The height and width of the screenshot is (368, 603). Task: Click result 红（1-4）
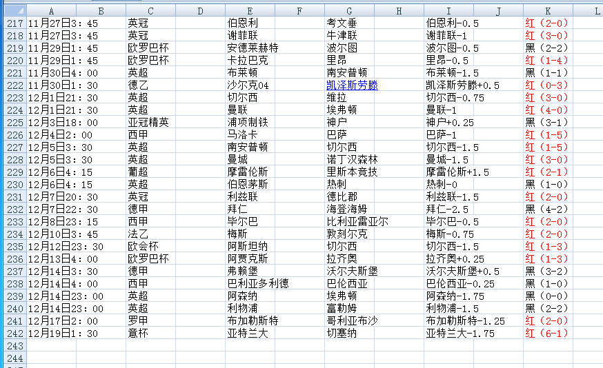pos(546,61)
